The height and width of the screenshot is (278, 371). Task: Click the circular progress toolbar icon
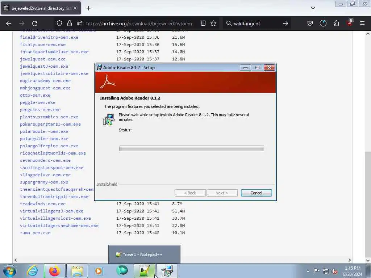pyautogui.click(x=323, y=23)
